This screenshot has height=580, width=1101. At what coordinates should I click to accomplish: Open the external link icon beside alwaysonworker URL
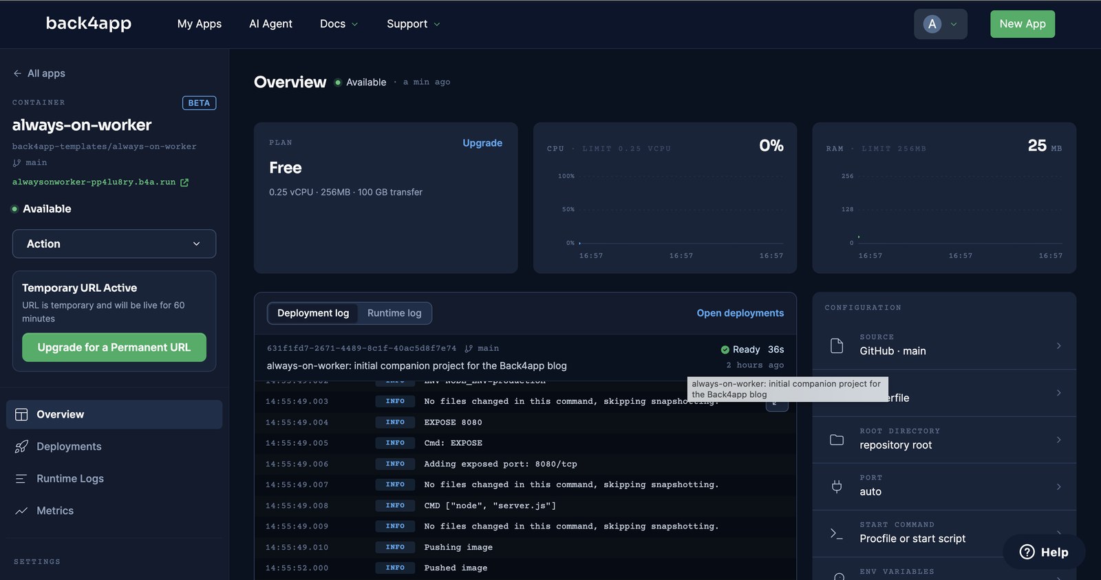pos(184,182)
